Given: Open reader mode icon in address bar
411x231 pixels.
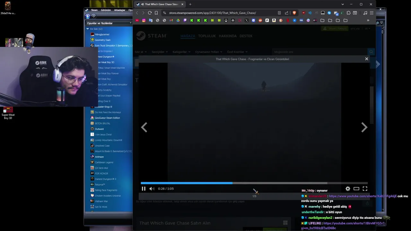Looking at the screenshot, I should pyautogui.click(x=279, y=13).
